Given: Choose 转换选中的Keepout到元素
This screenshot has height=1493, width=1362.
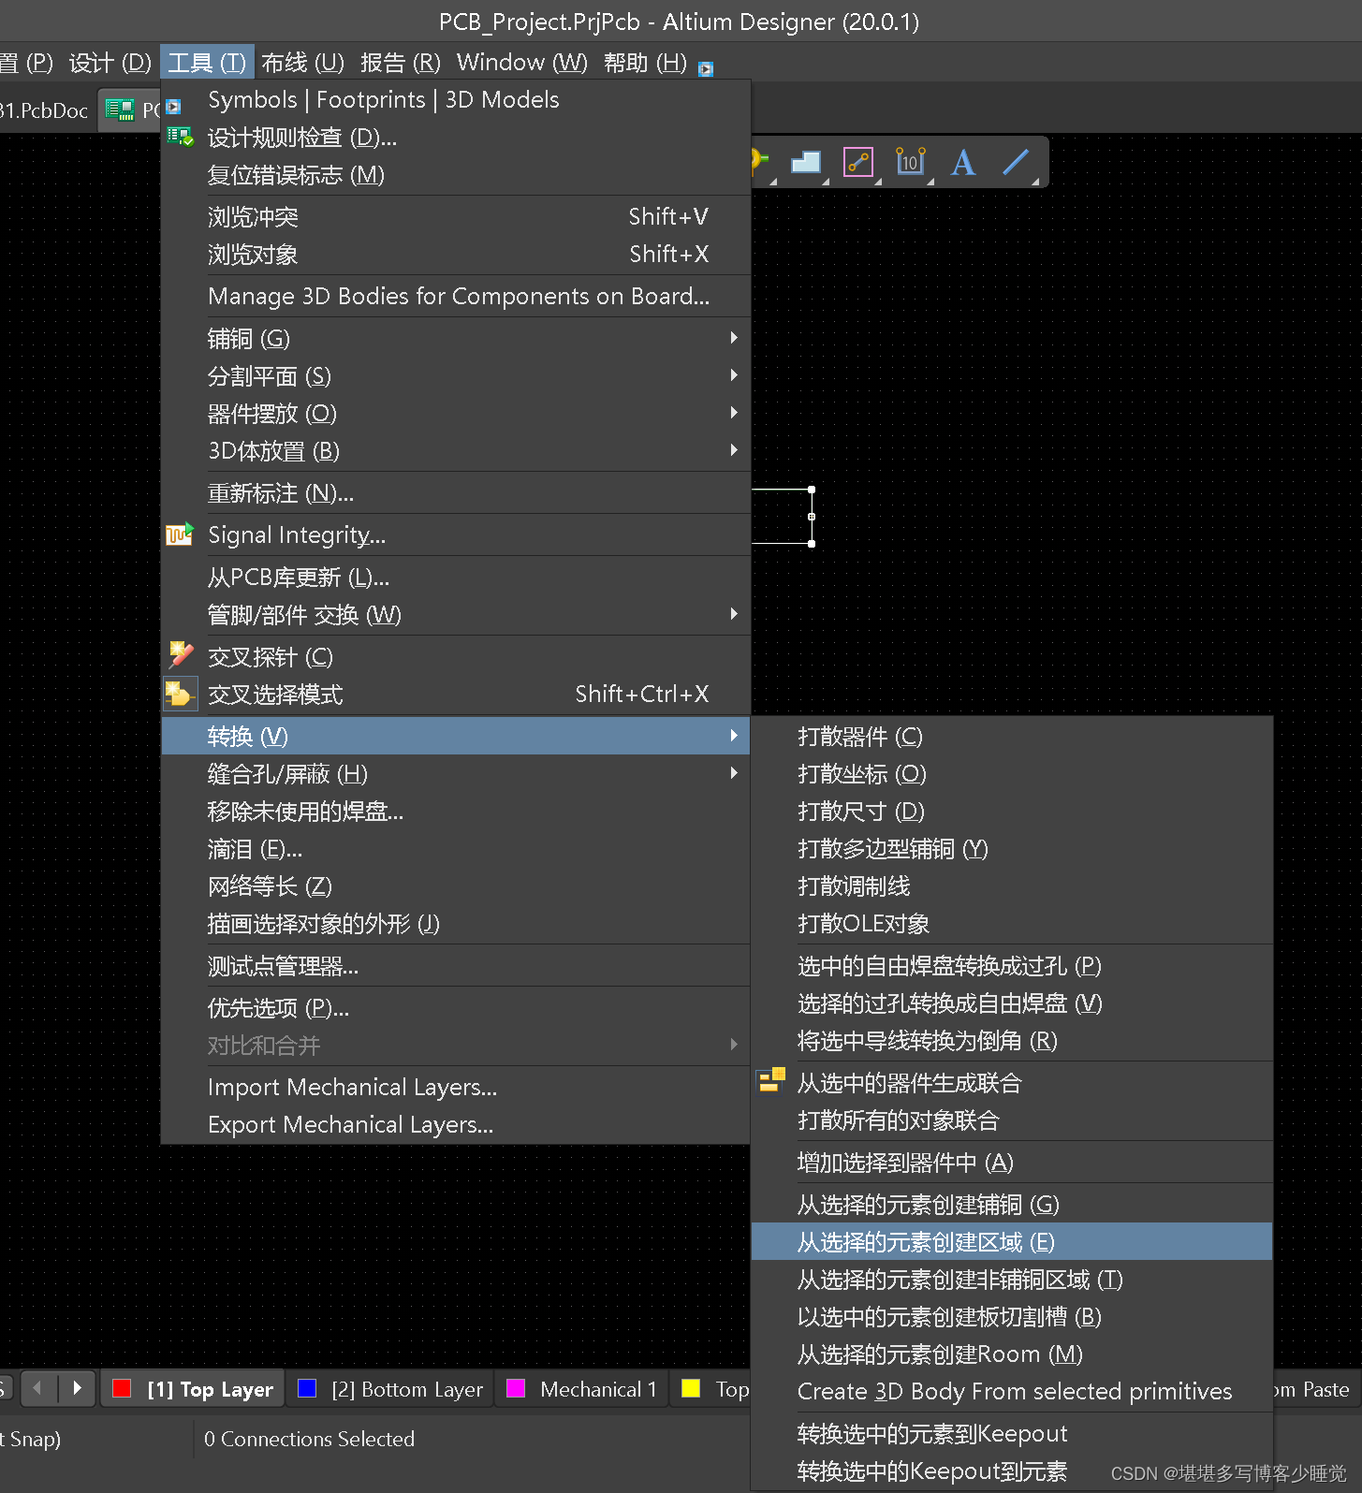Looking at the screenshot, I should click(x=1012, y=1471).
